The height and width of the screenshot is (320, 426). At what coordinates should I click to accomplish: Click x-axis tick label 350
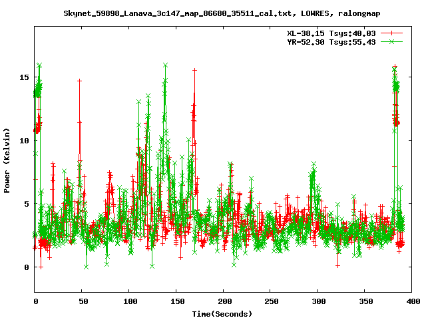(x=366, y=301)
